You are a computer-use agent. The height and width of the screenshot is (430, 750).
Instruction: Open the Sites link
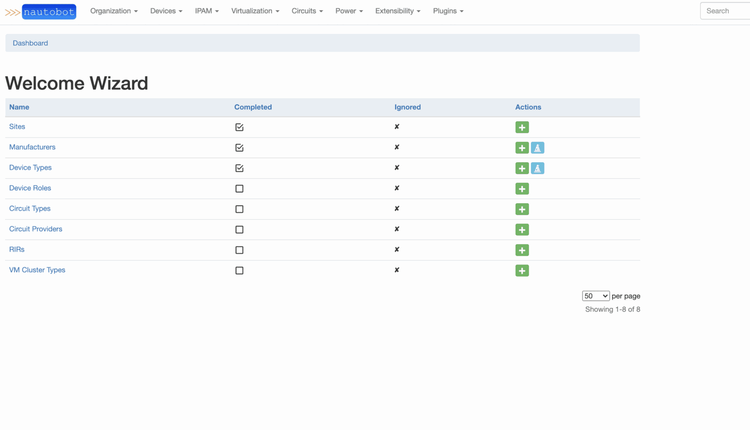tap(17, 127)
